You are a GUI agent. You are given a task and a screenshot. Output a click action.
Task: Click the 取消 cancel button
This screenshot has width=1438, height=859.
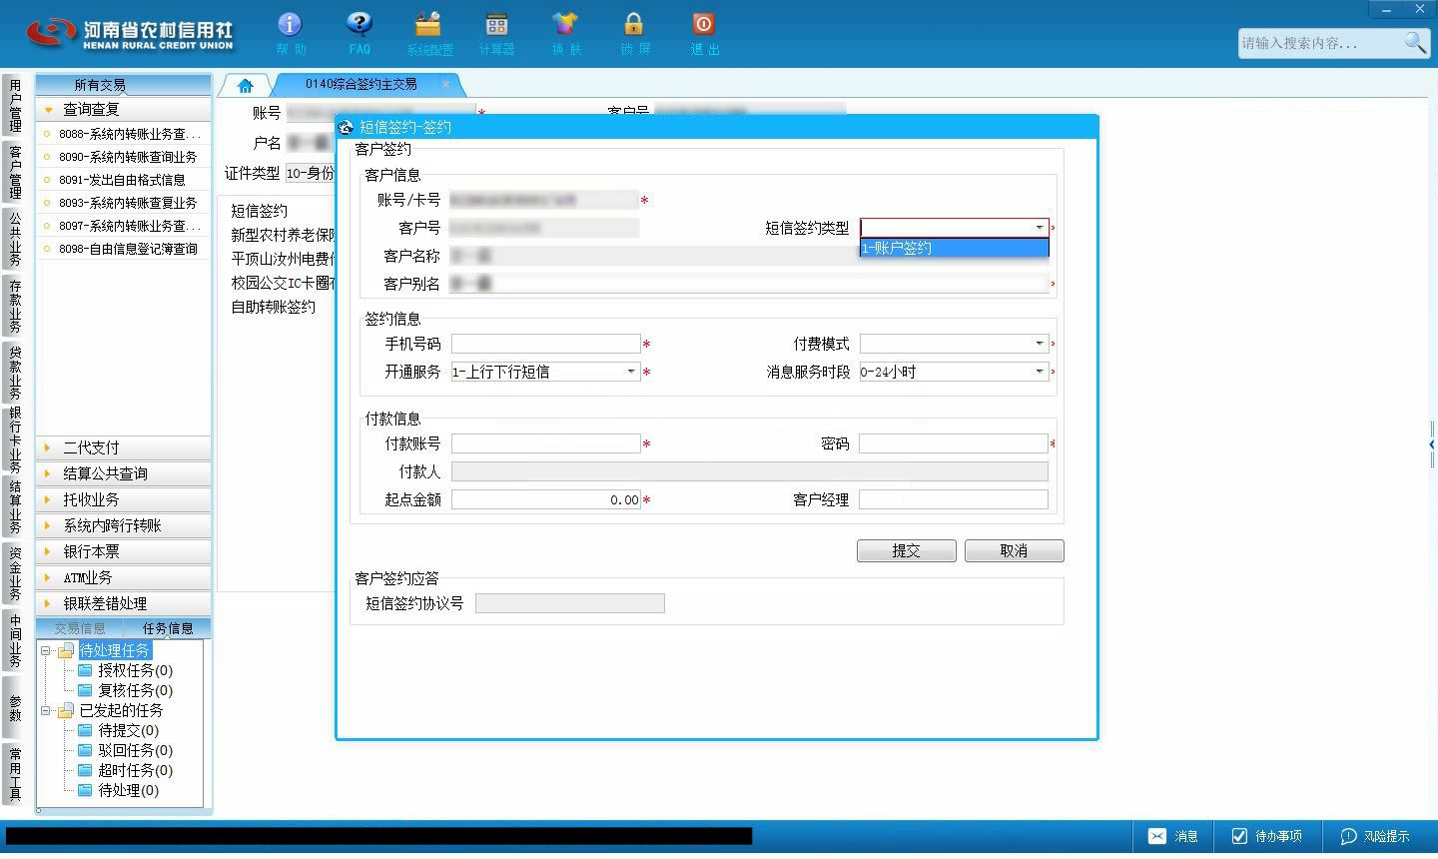[x=1015, y=551]
